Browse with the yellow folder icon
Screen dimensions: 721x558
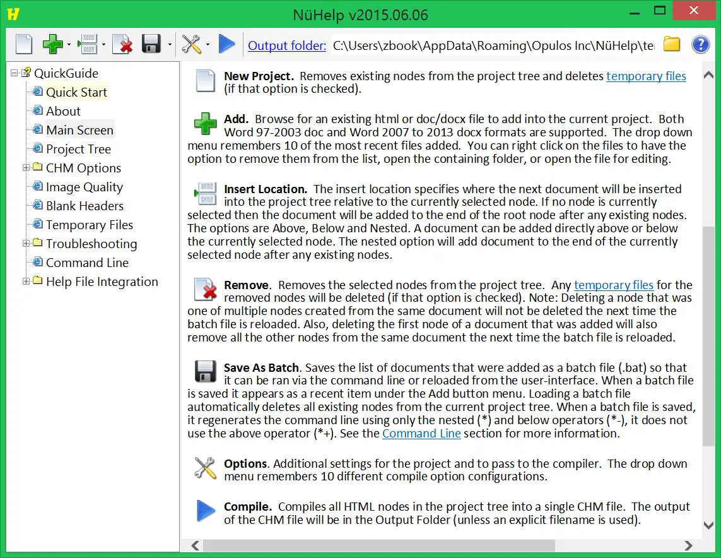pos(672,45)
